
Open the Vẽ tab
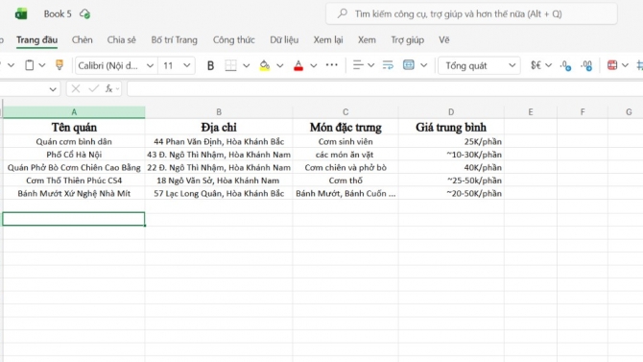tap(444, 39)
